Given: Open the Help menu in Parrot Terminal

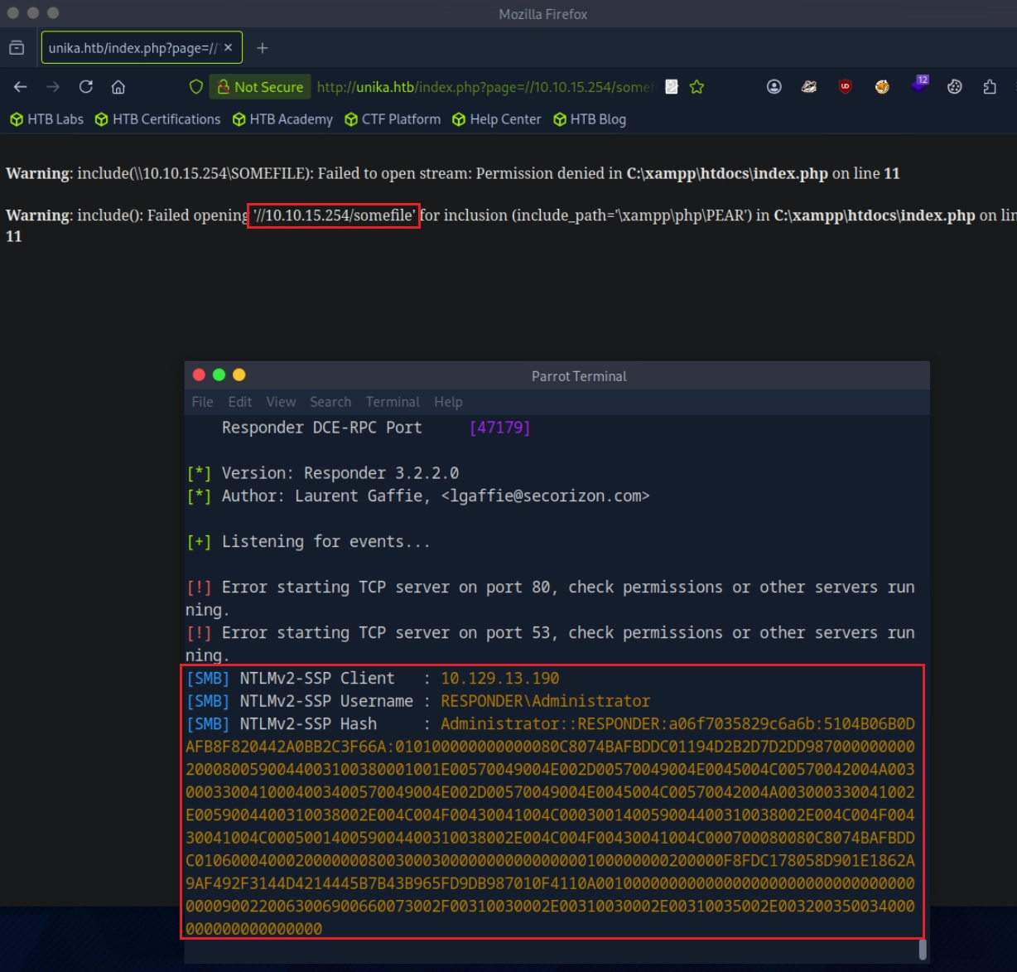Looking at the screenshot, I should [448, 402].
